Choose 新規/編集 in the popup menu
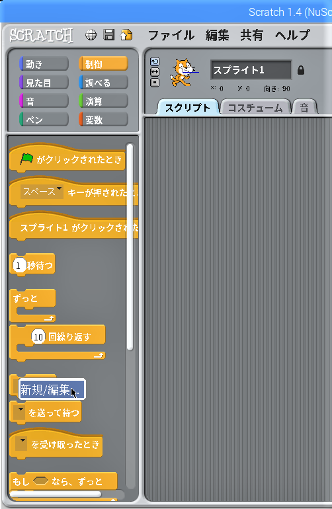Image resolution: width=332 pixels, height=509 pixels. 52,389
